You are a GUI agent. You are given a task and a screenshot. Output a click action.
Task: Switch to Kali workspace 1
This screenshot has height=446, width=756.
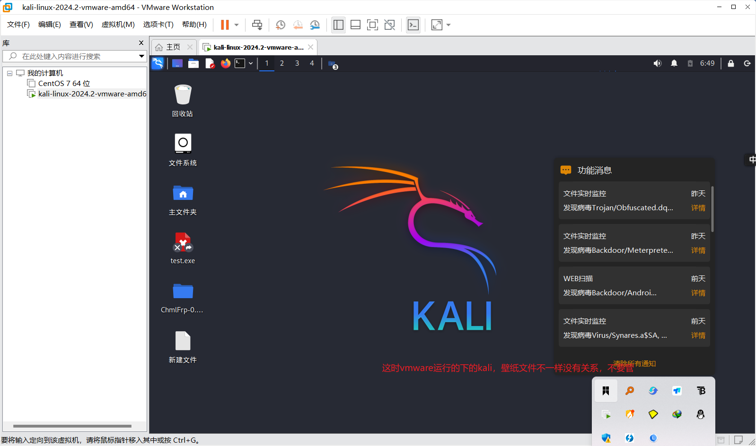tap(267, 63)
